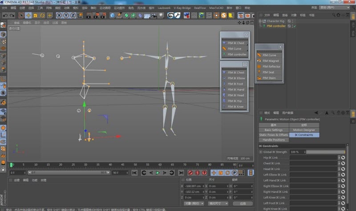Click the Apply button in coordinates panel
Viewport: 356px width, 211px height.
coord(243,203)
